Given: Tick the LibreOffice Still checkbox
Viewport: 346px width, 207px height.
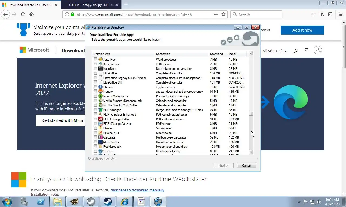Looking at the screenshot, I should [x=95, y=82].
